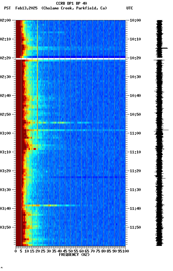Click the '03:30' PST time label
This screenshot has width=173, height=271.
click(x=5, y=190)
